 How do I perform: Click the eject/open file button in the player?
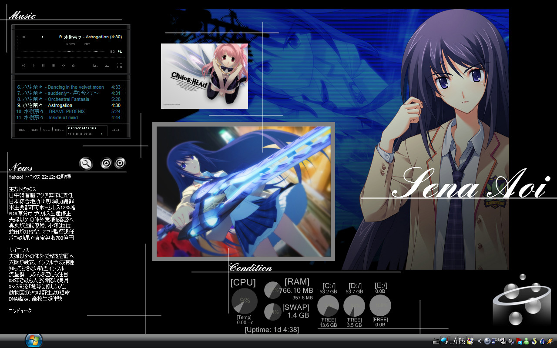coord(74,66)
